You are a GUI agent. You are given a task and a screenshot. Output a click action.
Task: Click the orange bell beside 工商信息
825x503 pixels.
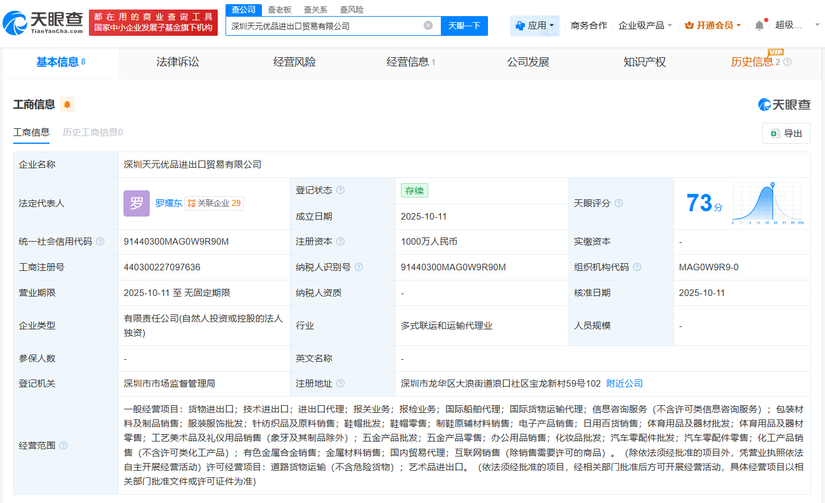[67, 104]
